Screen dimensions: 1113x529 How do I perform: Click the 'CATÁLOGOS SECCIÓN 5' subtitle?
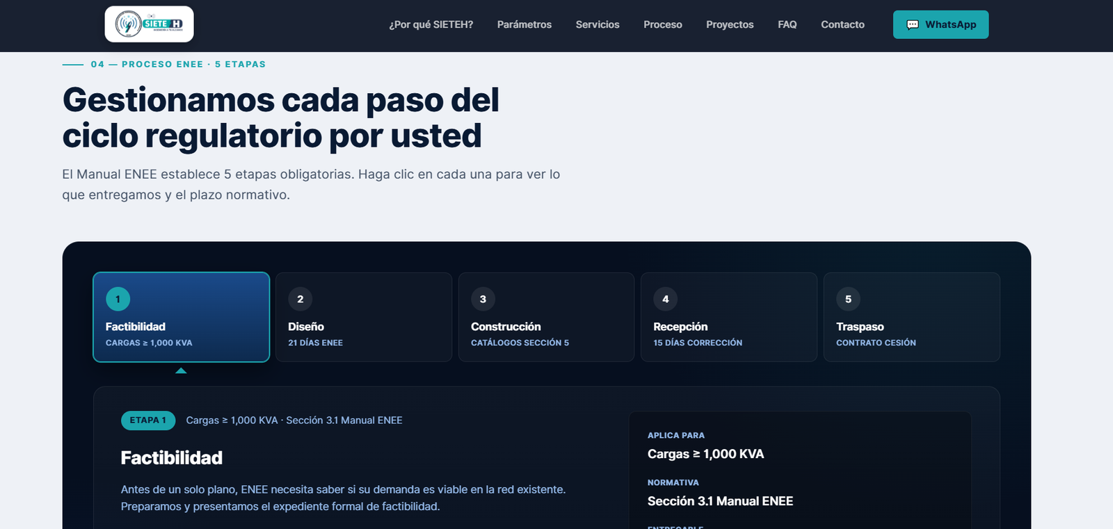coord(520,343)
